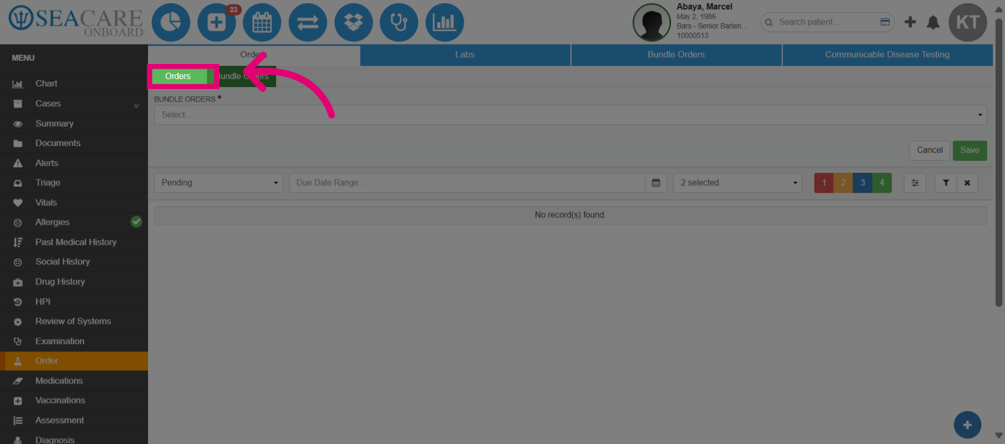The height and width of the screenshot is (444, 1005).
Task: Select the blue priority 3 swatch
Action: (863, 183)
